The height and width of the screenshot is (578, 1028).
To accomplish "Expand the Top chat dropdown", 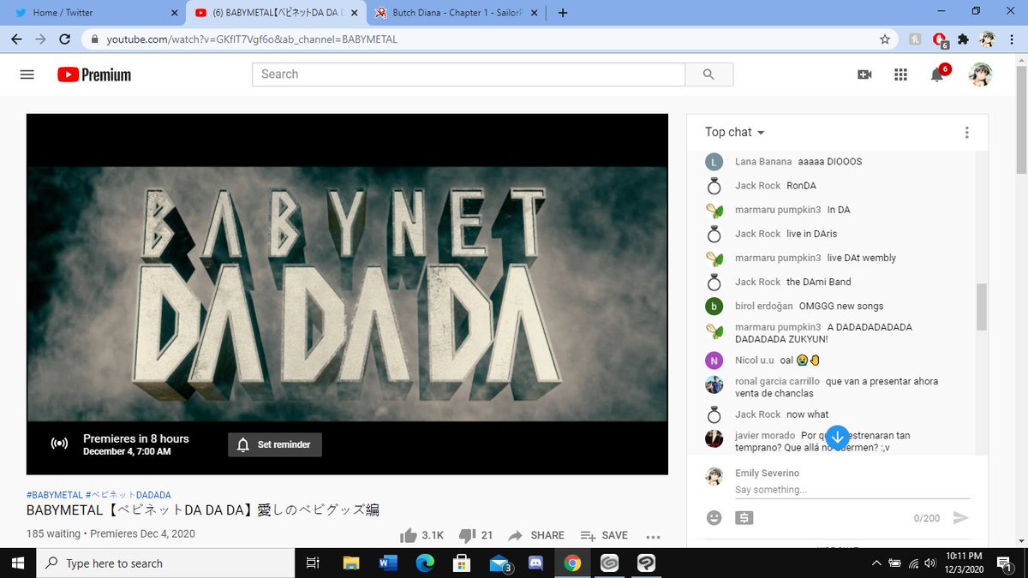I will tap(735, 132).
